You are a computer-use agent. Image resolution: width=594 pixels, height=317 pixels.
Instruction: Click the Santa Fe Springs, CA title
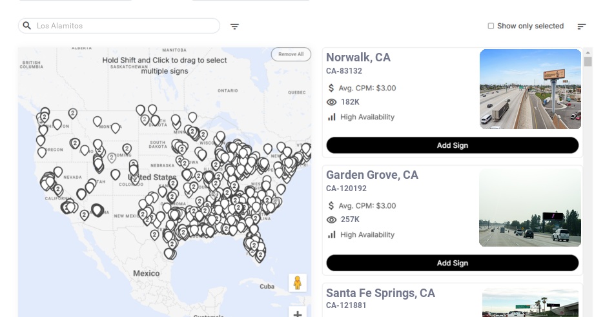380,293
